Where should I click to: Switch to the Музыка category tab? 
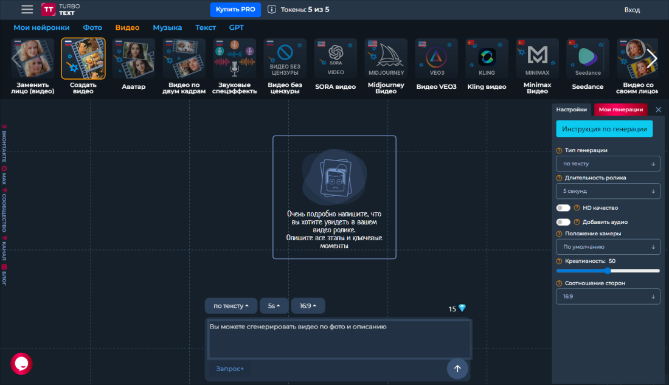tap(167, 27)
